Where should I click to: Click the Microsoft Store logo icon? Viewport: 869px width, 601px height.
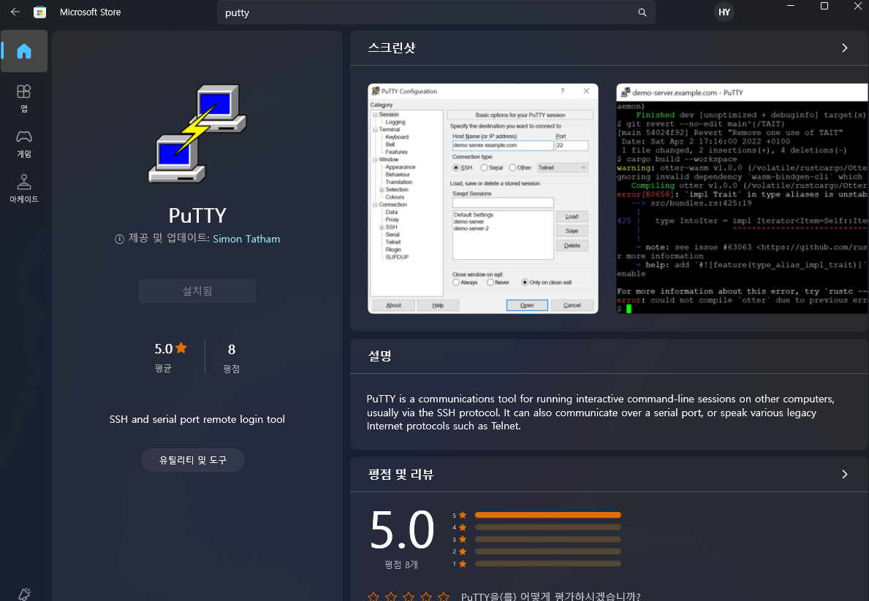point(40,12)
